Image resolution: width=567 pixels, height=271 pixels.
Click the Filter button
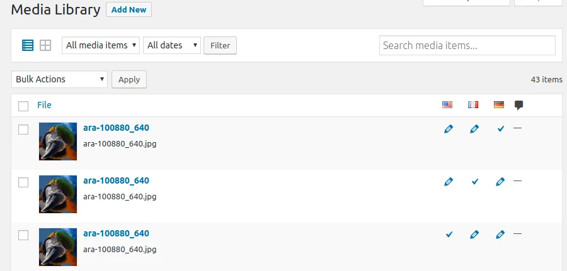220,45
